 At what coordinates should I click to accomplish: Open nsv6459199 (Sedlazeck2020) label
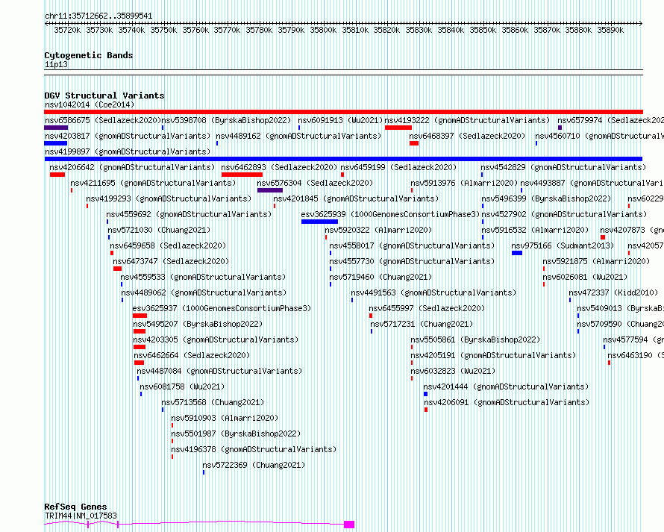click(398, 167)
